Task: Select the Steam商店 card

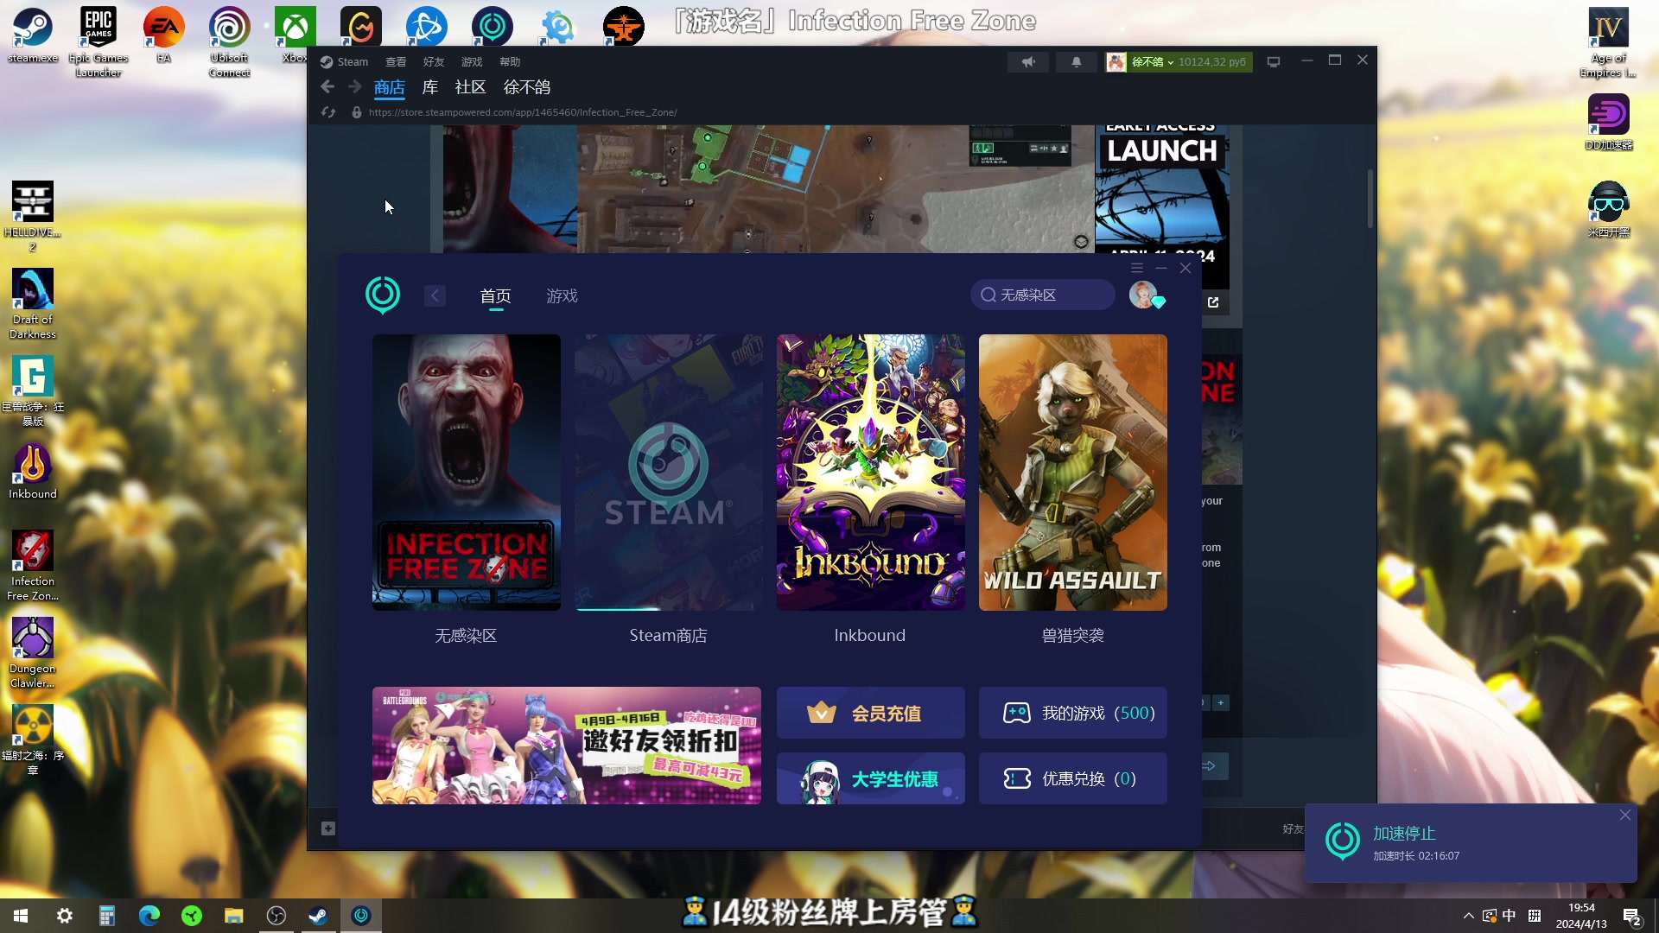Action: (x=669, y=473)
